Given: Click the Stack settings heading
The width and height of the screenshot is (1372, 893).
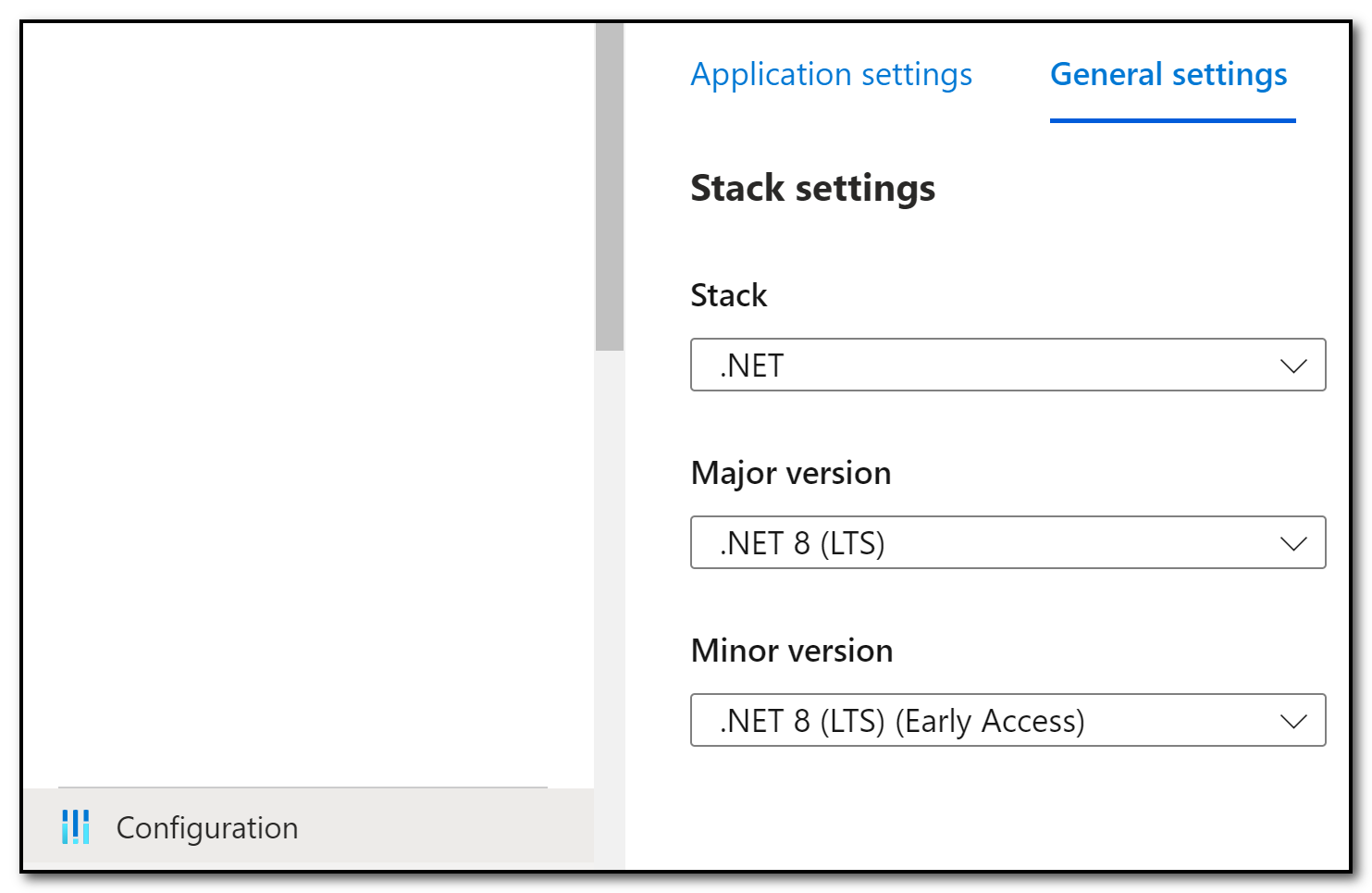Looking at the screenshot, I should [x=812, y=189].
